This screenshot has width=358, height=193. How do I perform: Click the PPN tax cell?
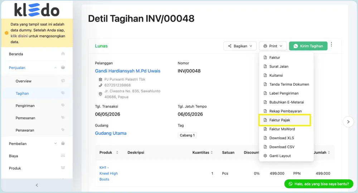tap(297, 173)
